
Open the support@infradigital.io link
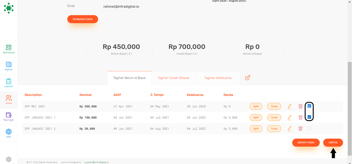click(96, 162)
